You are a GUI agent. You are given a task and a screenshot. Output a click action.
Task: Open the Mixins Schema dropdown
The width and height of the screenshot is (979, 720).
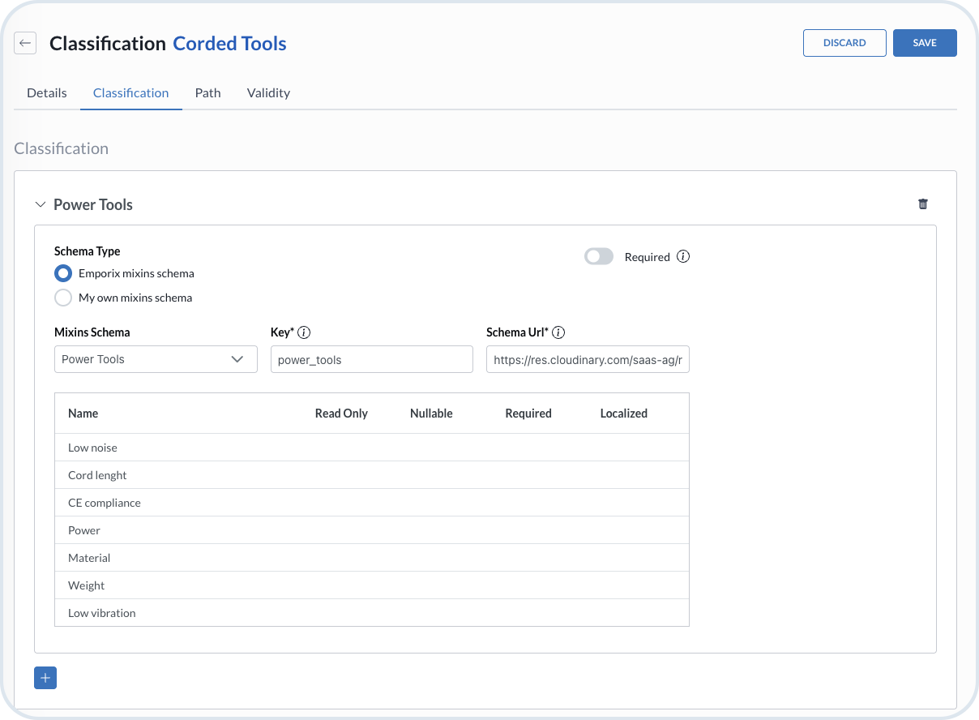tap(156, 359)
